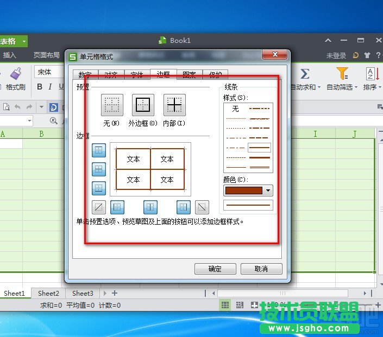Toggle the top border button

(x=99, y=150)
